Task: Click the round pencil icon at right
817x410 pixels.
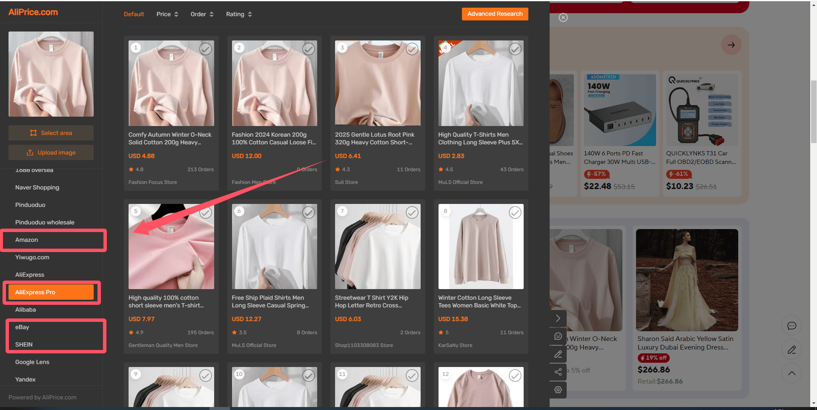Action: point(791,350)
